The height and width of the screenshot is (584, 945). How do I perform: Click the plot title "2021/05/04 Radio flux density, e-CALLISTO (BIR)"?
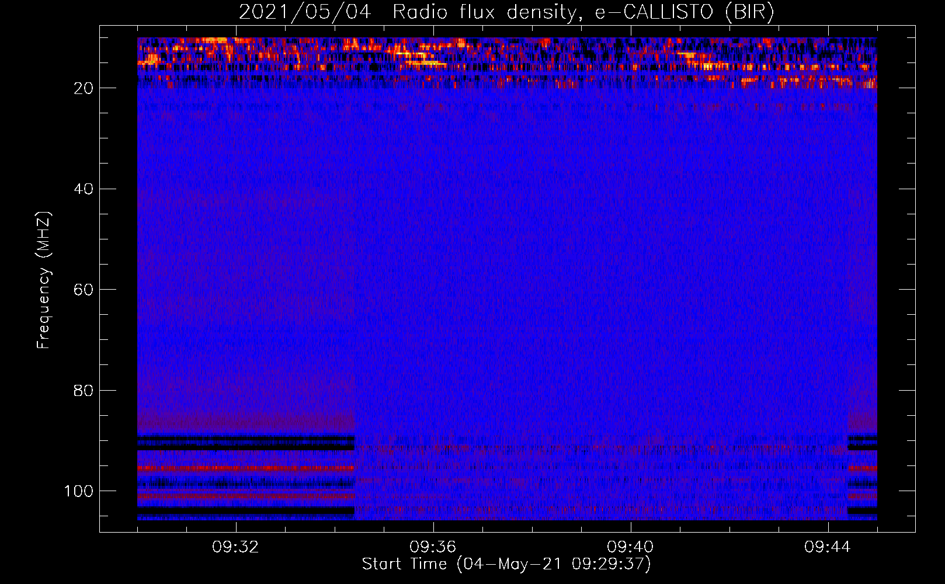(506, 12)
